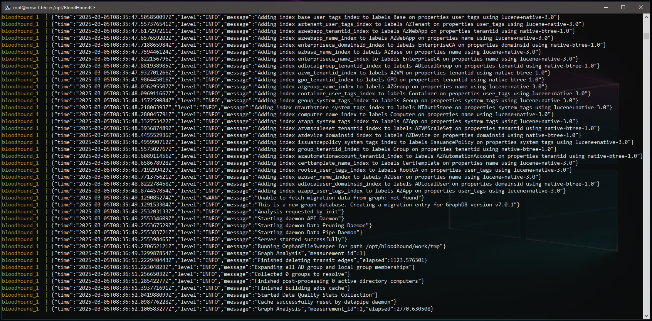Click line 'Finished building adcs cache'

coord(176,288)
